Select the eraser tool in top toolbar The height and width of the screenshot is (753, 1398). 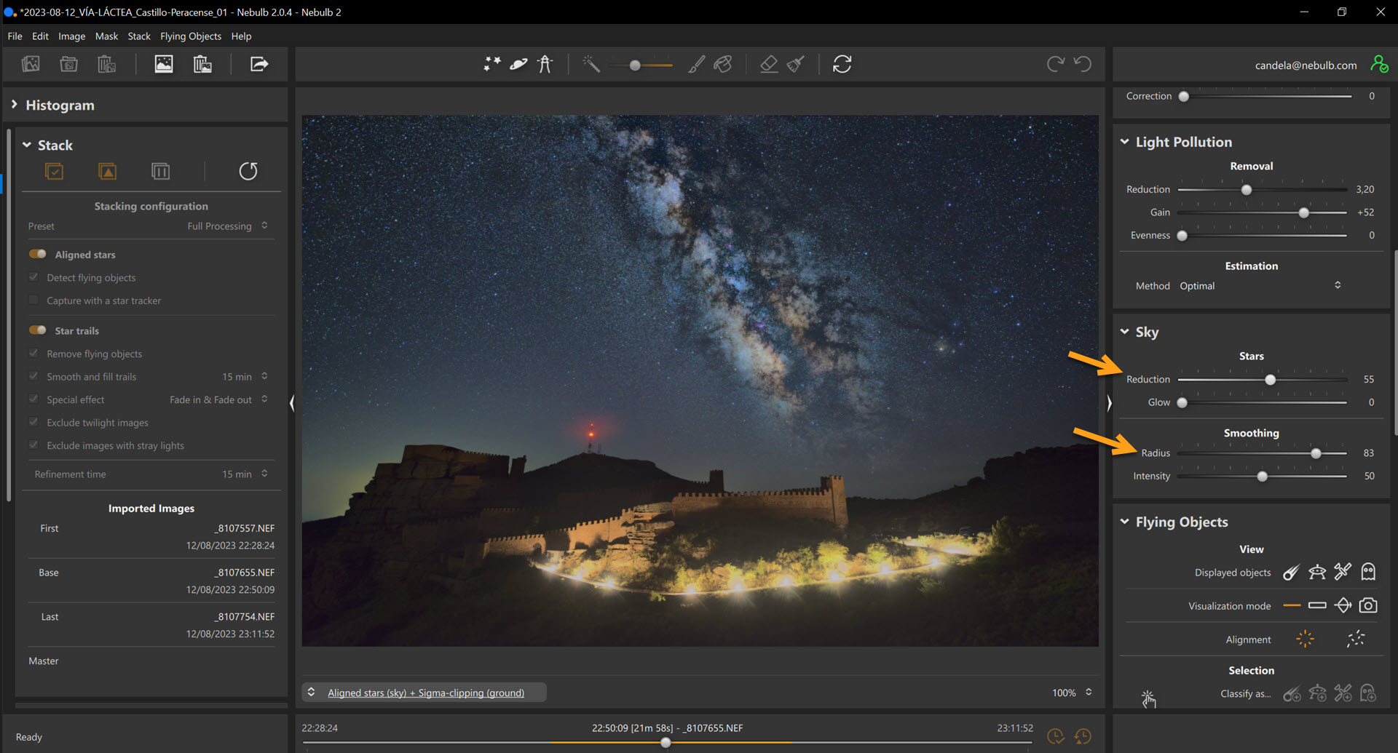pos(768,65)
